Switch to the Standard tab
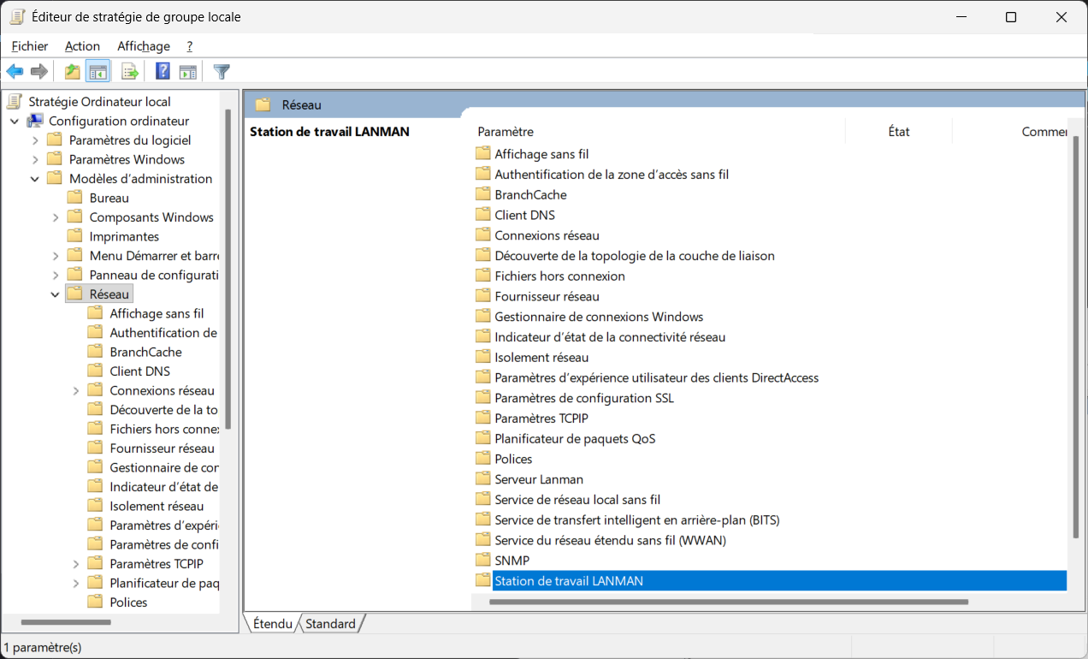1088x659 pixels. coord(330,624)
